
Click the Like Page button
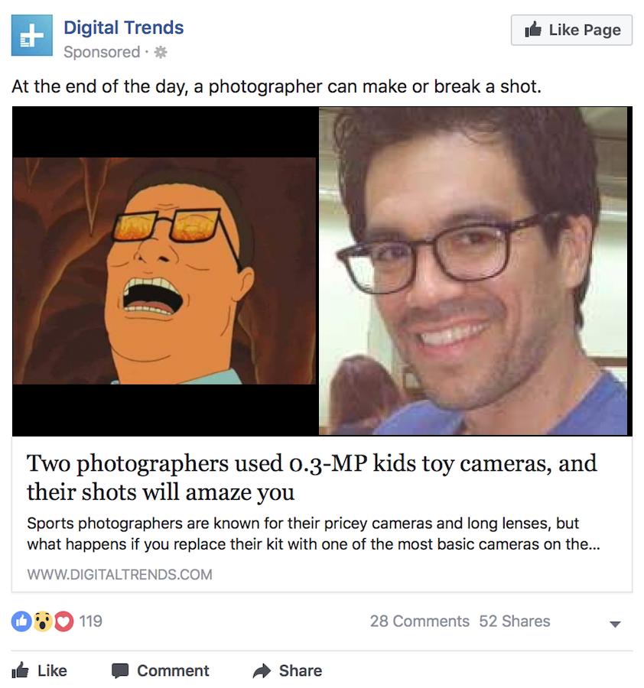[x=571, y=31]
